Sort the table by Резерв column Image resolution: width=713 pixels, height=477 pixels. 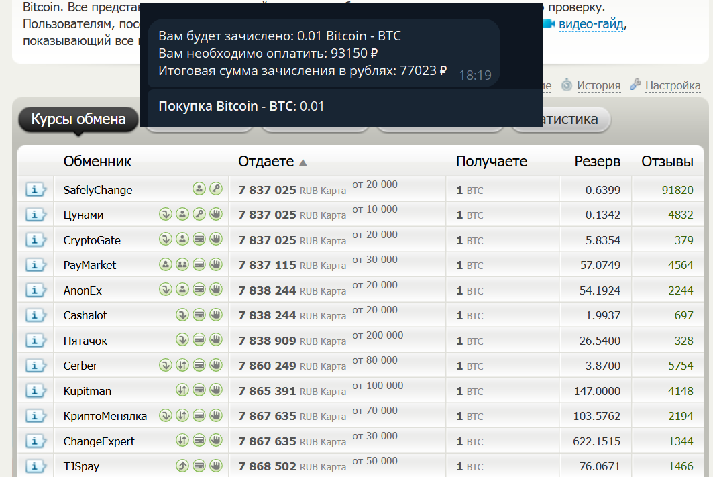pyautogui.click(x=597, y=162)
